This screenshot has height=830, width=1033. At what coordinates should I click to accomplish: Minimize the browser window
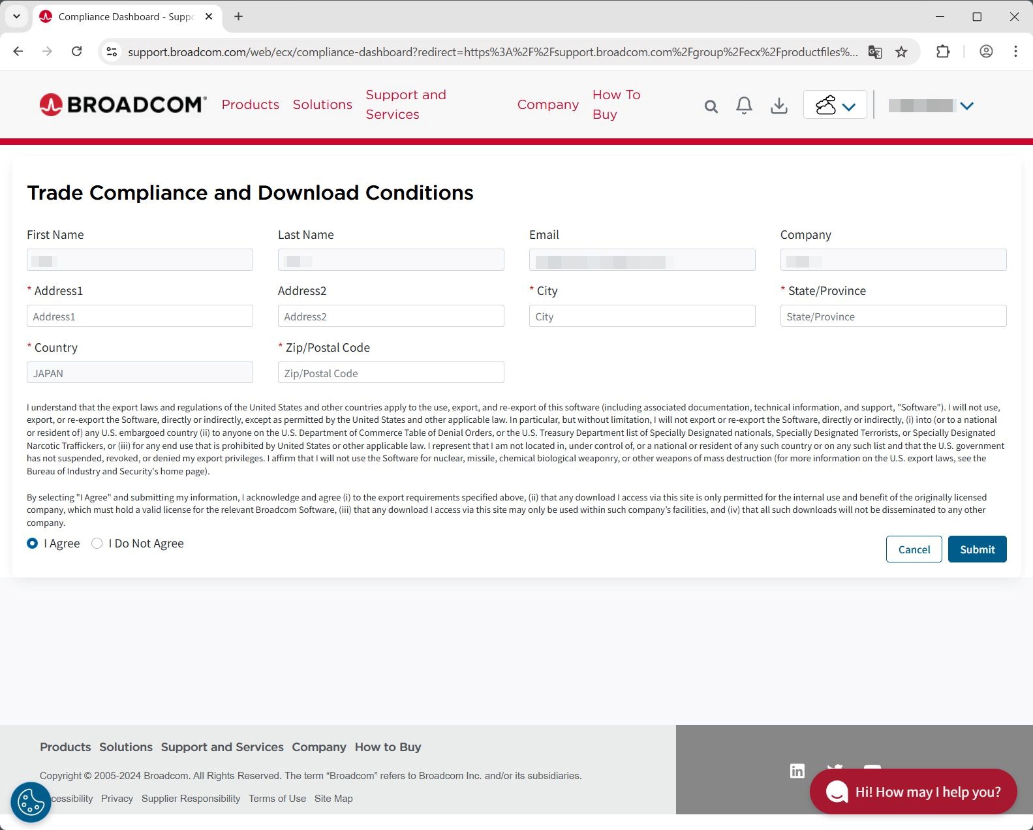[x=940, y=16]
